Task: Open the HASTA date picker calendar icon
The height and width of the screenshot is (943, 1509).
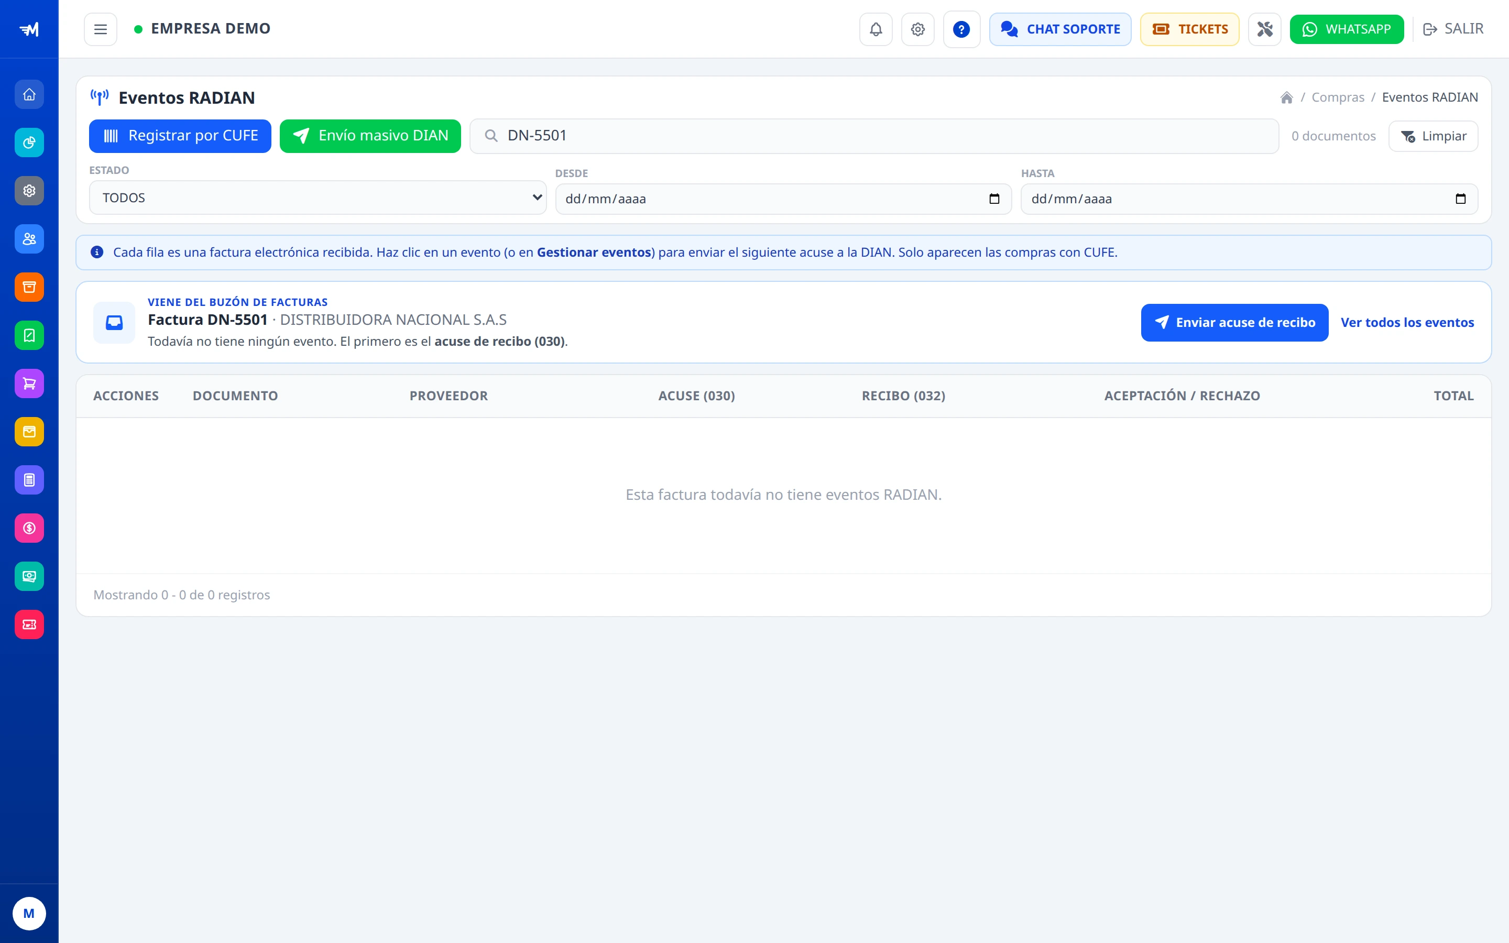Action: pos(1460,199)
